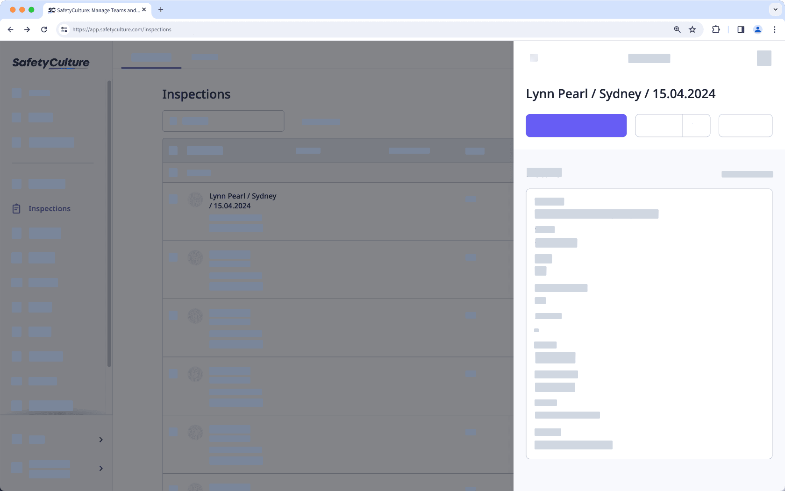Go back using the browser back arrow
The width and height of the screenshot is (785, 491).
10,29
